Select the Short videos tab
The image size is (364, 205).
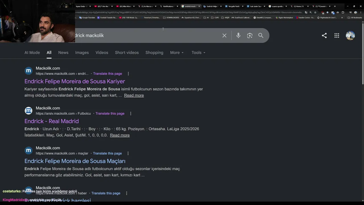pos(127,53)
